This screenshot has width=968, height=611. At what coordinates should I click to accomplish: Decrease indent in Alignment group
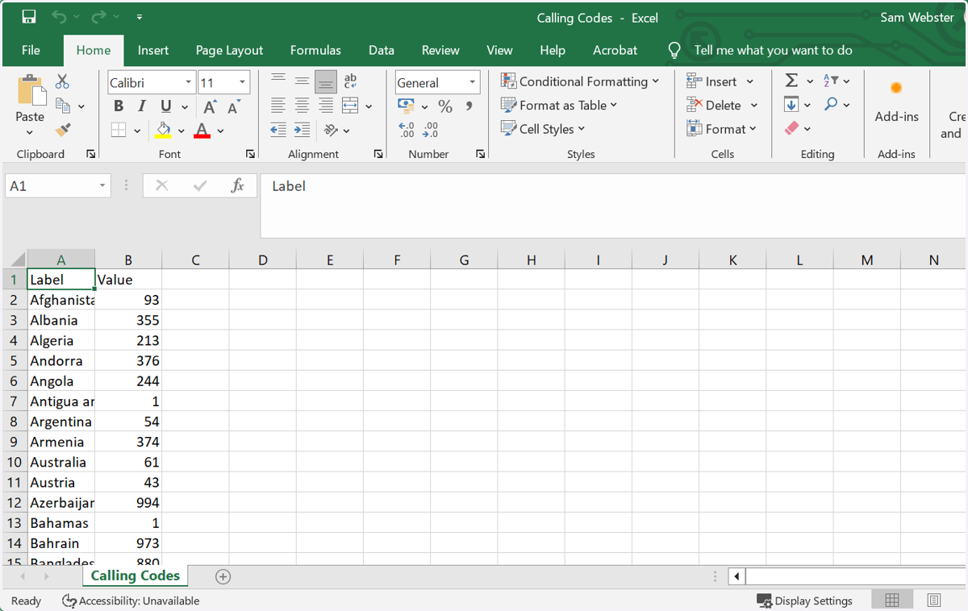click(x=278, y=130)
